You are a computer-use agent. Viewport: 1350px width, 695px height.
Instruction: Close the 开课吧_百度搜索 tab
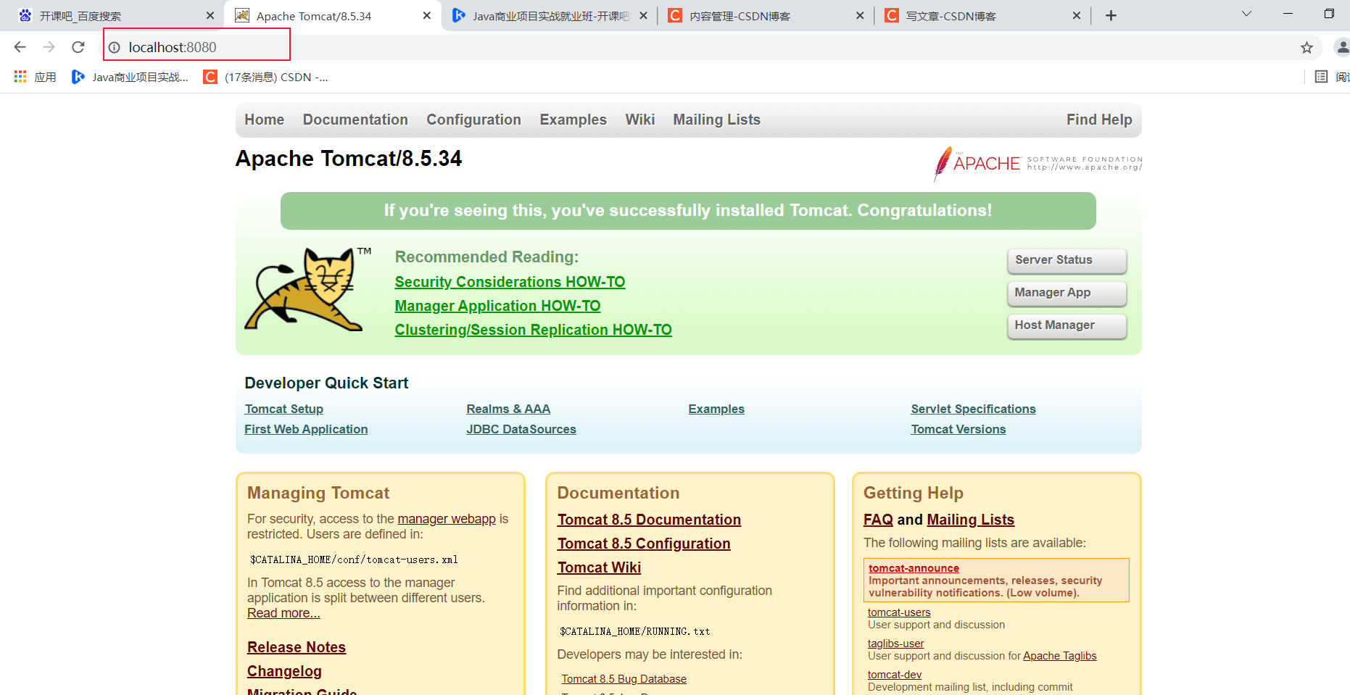210,15
